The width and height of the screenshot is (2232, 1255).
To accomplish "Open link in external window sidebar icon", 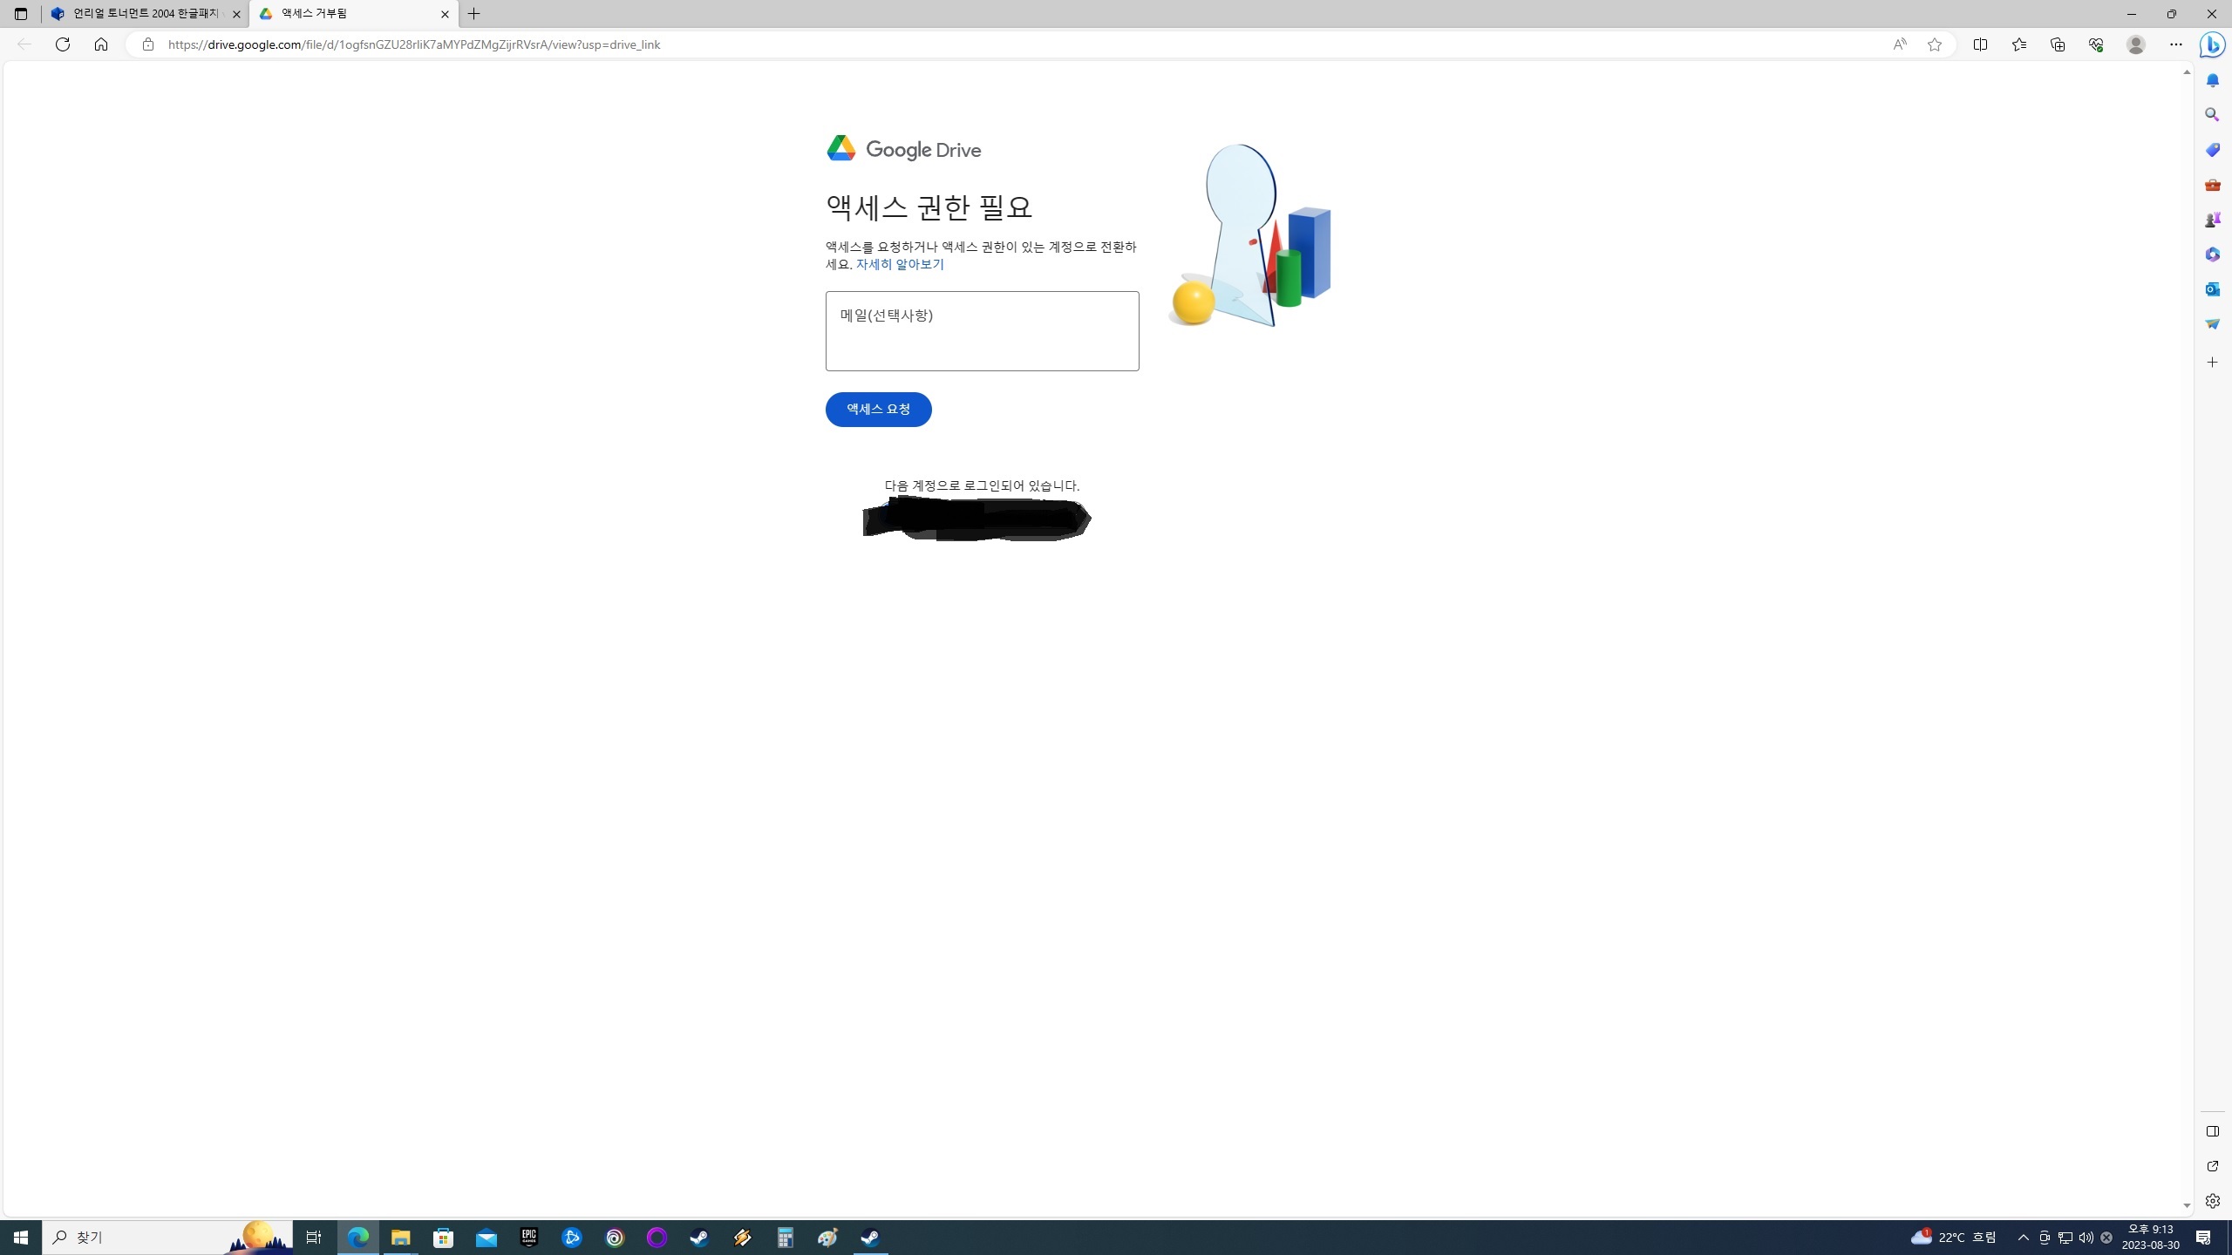I will pos(2212,1166).
